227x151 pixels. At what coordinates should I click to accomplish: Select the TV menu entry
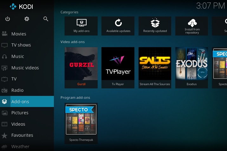(27, 79)
